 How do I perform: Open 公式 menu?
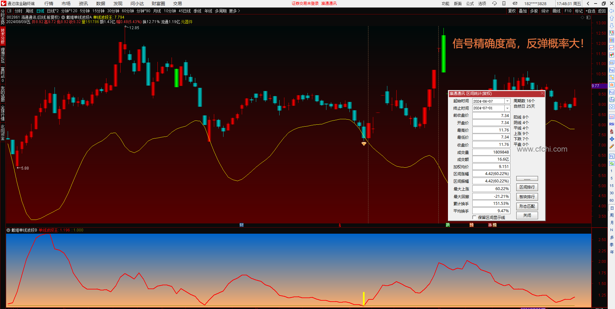[470, 4]
